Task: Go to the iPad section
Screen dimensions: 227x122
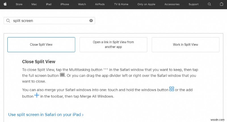Action: pos(49,4)
